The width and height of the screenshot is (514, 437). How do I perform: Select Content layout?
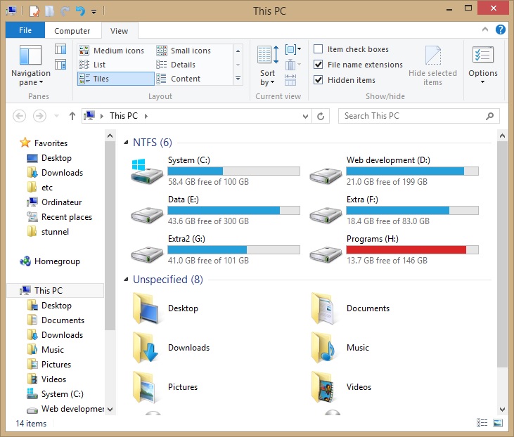(179, 79)
